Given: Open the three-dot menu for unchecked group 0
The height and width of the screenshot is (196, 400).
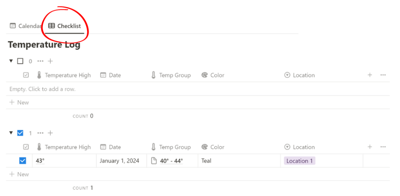Looking at the screenshot, I should click(x=41, y=61).
